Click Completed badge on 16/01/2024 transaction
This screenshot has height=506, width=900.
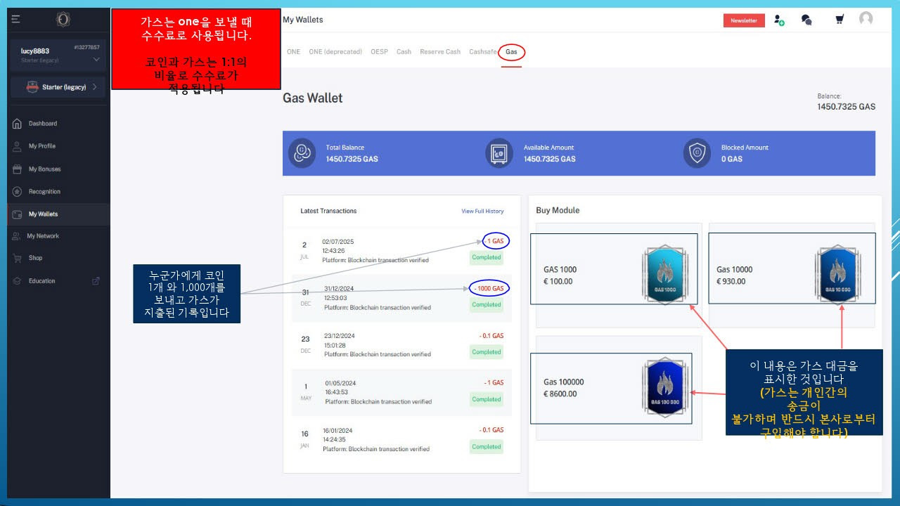point(487,447)
